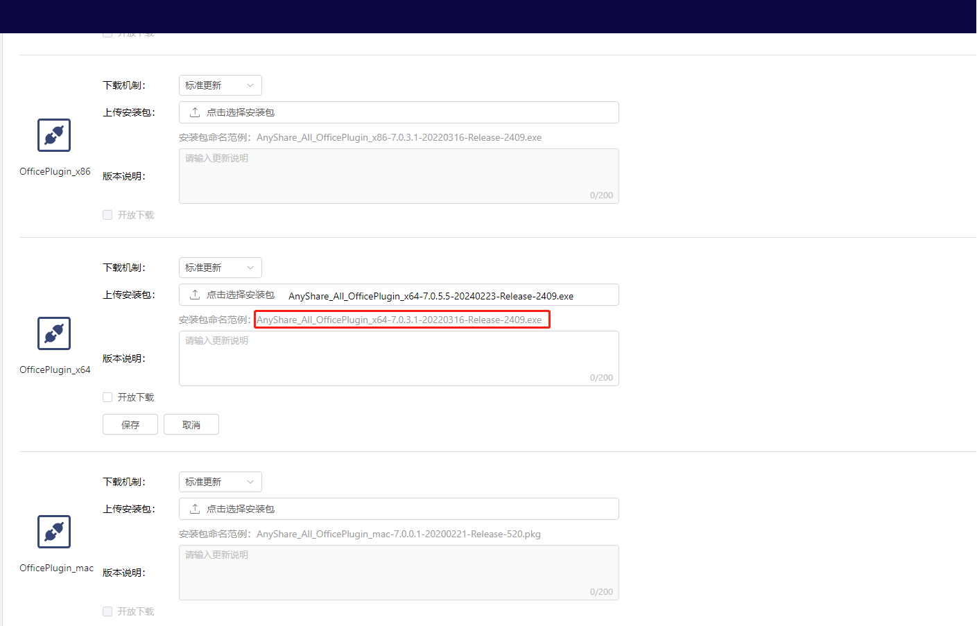Click the OfficePlugin_x64 plugin icon
The height and width of the screenshot is (626, 977).
pos(54,333)
